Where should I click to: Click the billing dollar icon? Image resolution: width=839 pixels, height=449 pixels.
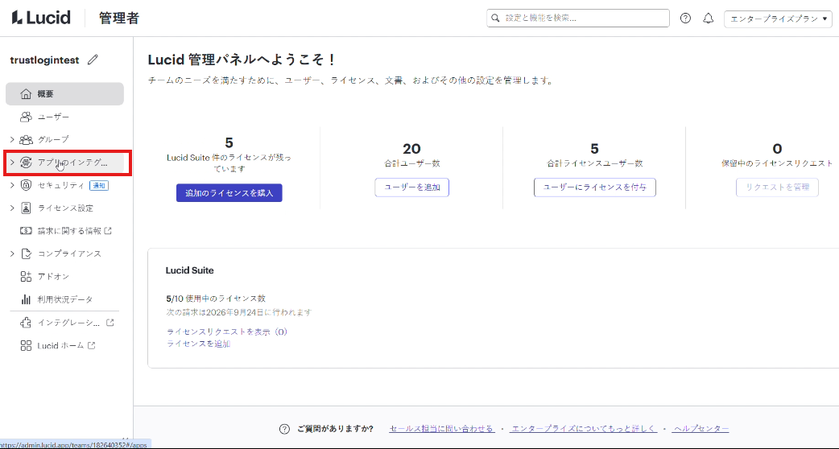[x=26, y=231]
